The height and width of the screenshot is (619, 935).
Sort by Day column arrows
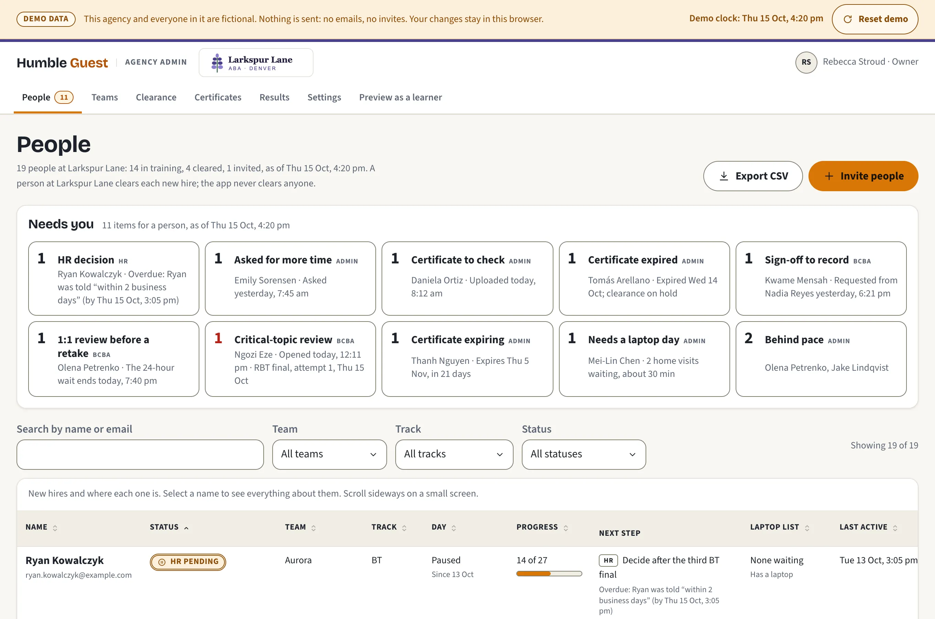pos(454,528)
